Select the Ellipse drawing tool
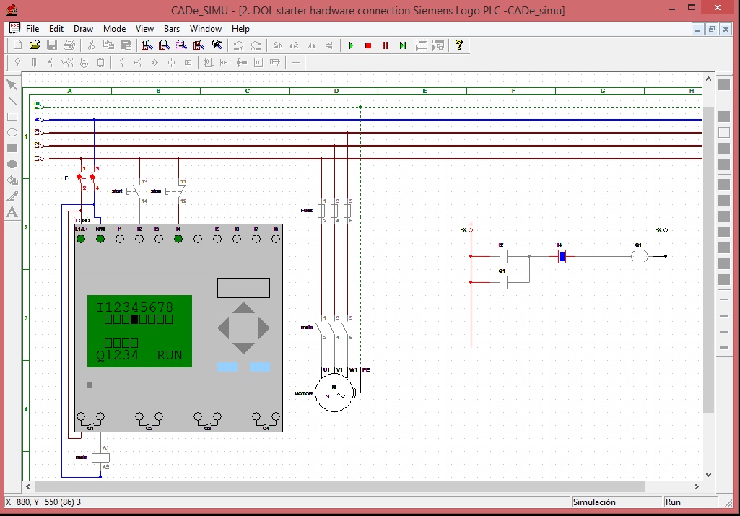 pyautogui.click(x=12, y=132)
